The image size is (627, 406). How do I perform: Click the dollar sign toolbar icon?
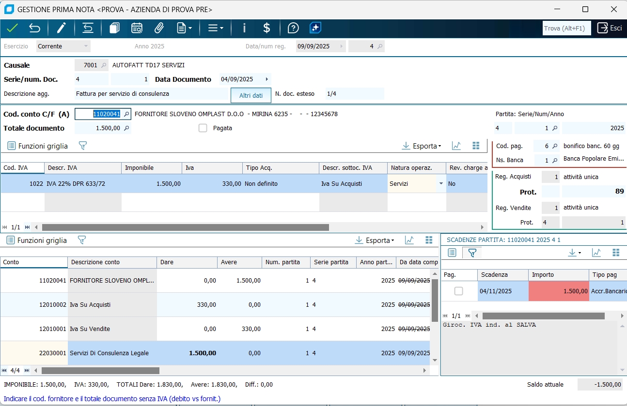coord(266,28)
